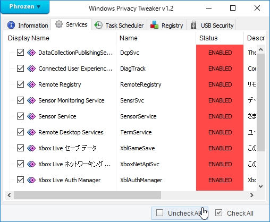Click the ENABLED status for XblAuthManager
The height and width of the screenshot is (222, 270).
point(220,180)
